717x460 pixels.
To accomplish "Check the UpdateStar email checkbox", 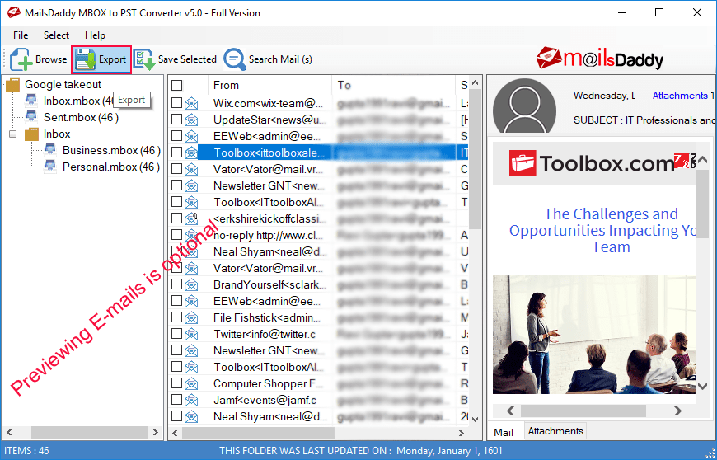I will [177, 120].
